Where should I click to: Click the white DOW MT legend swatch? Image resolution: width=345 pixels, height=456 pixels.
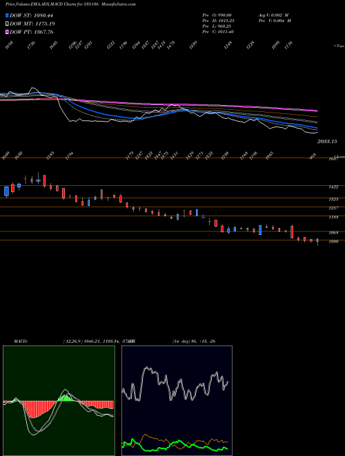[7, 23]
